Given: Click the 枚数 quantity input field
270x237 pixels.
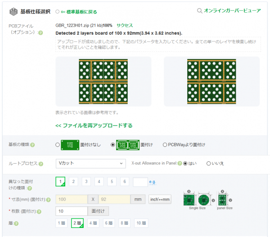Looking at the screenshot, I should [71, 211].
